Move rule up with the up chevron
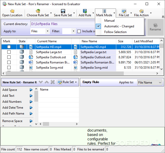The width and height of the screenshot is (165, 153). tap(47, 82)
